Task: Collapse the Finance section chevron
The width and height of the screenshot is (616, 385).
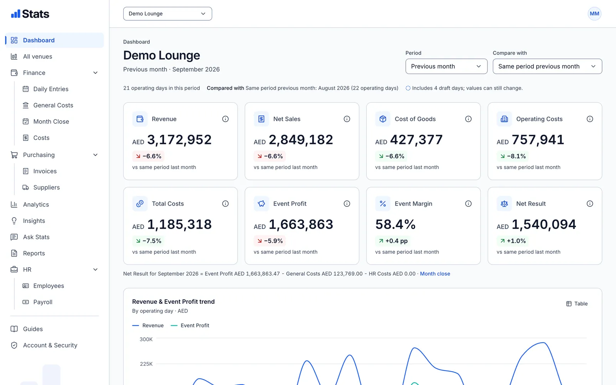Action: tap(95, 73)
